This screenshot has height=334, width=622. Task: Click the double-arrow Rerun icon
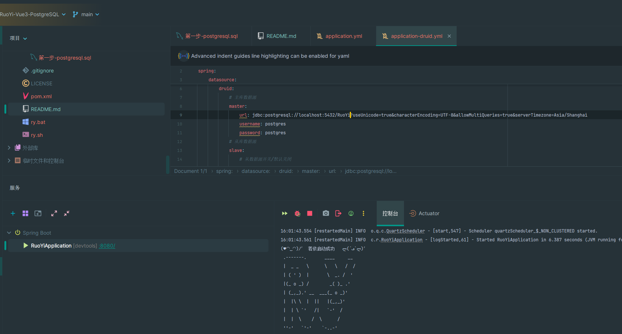click(x=285, y=213)
